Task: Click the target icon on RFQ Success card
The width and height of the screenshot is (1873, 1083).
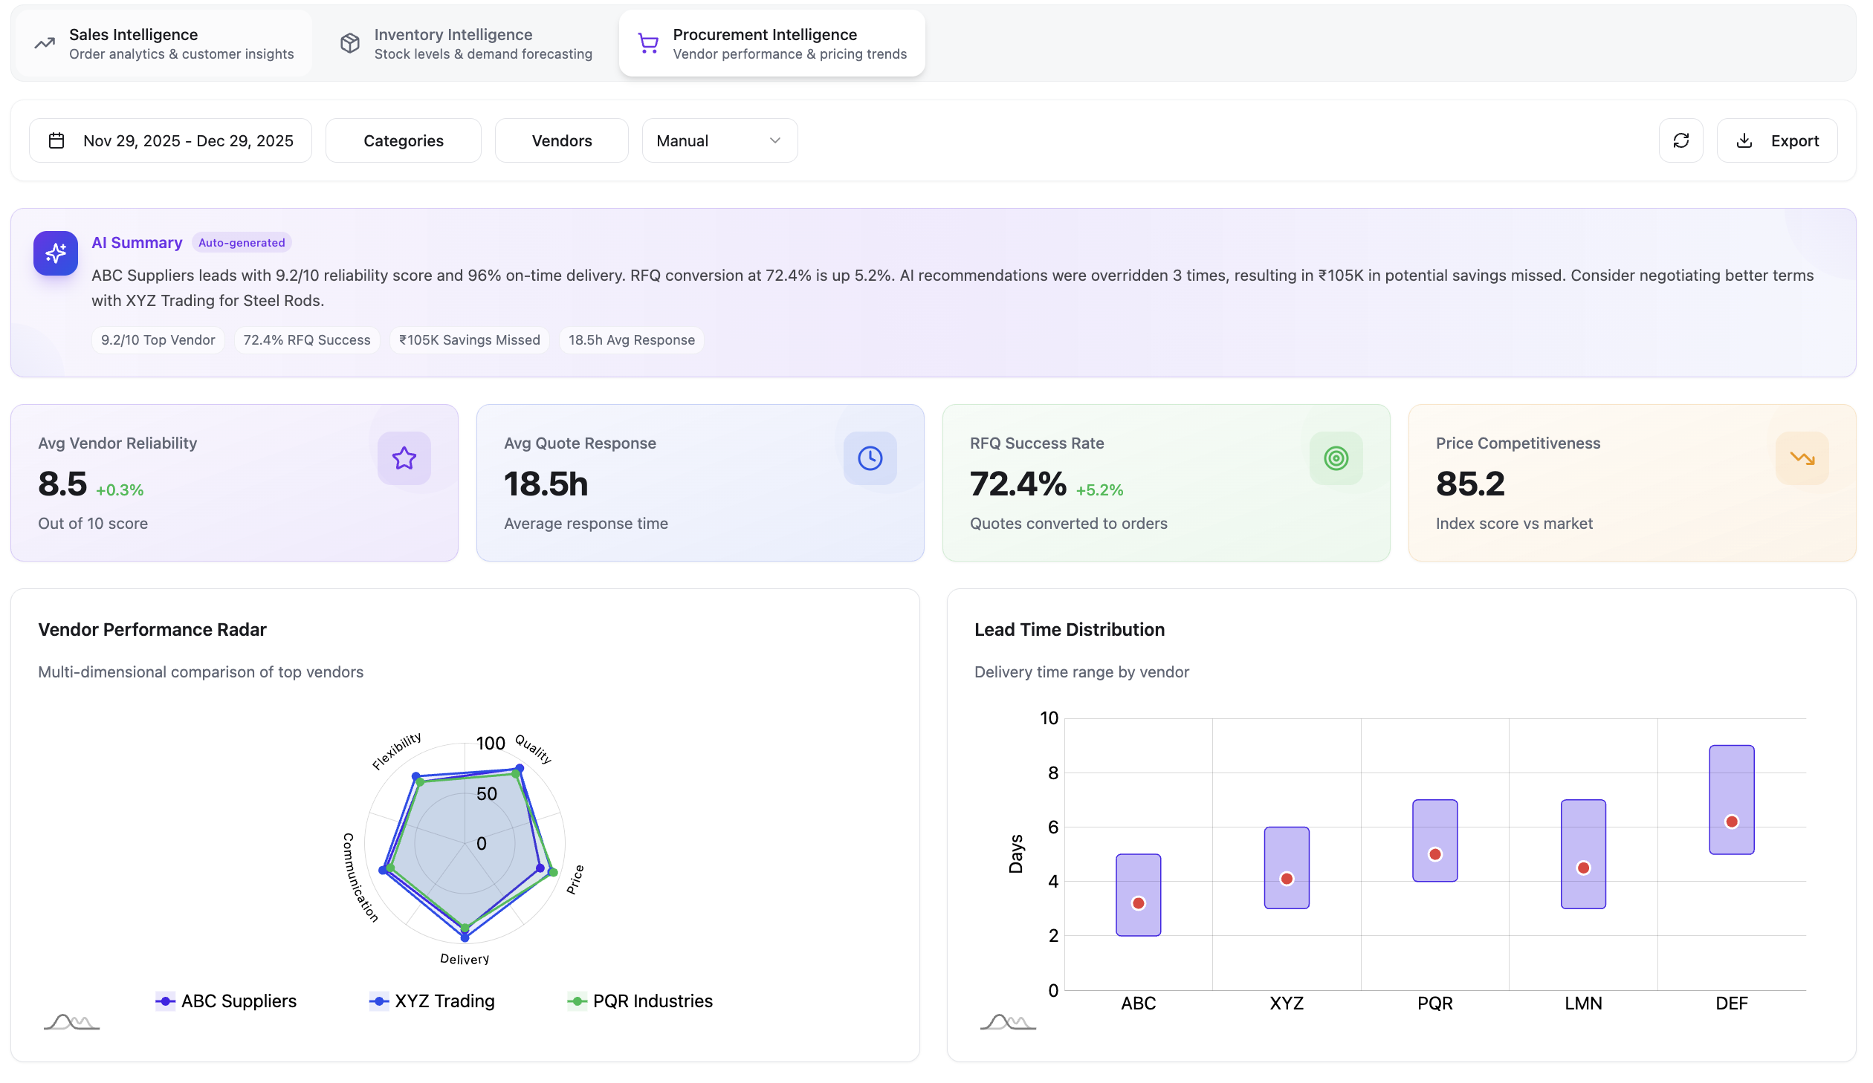Action: pos(1336,458)
